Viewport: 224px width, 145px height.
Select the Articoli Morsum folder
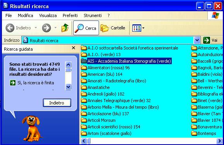[x=98, y=120]
